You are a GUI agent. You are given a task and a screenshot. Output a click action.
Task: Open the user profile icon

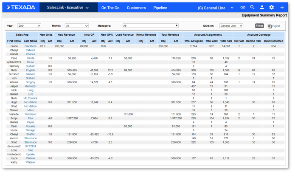[x=262, y=8]
